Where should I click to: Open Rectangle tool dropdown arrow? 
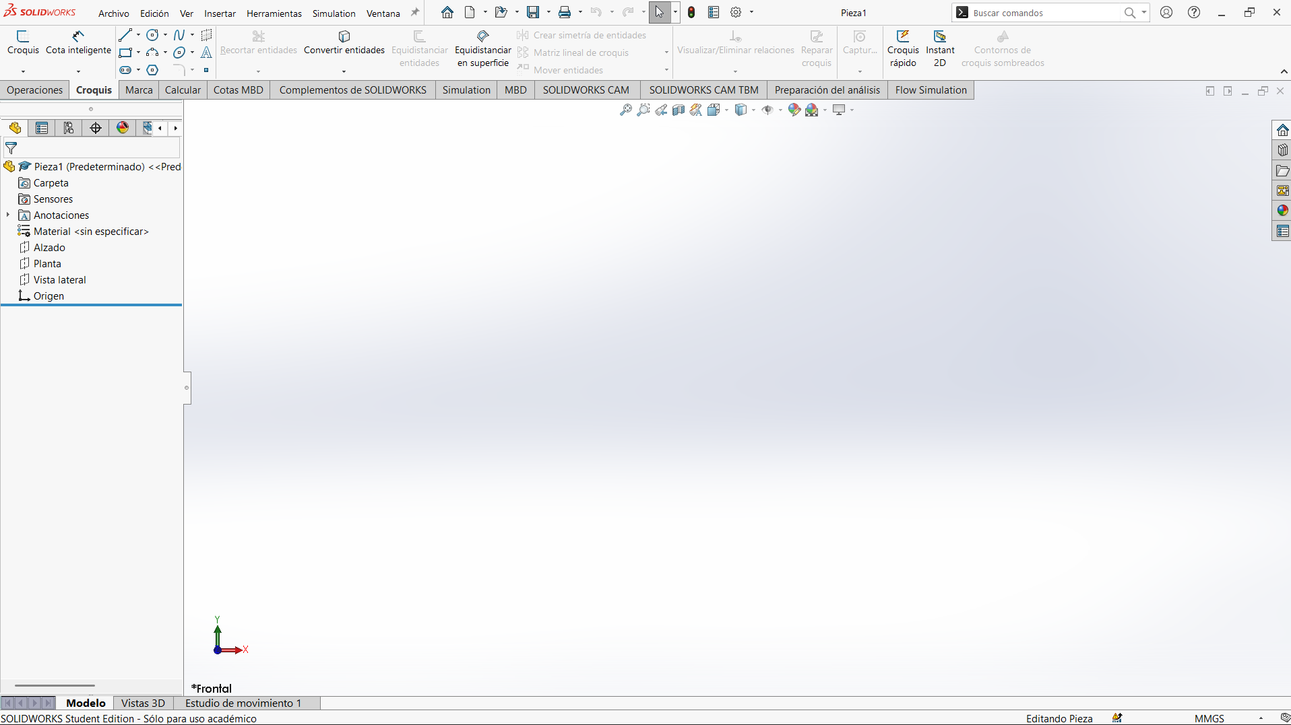coord(138,53)
